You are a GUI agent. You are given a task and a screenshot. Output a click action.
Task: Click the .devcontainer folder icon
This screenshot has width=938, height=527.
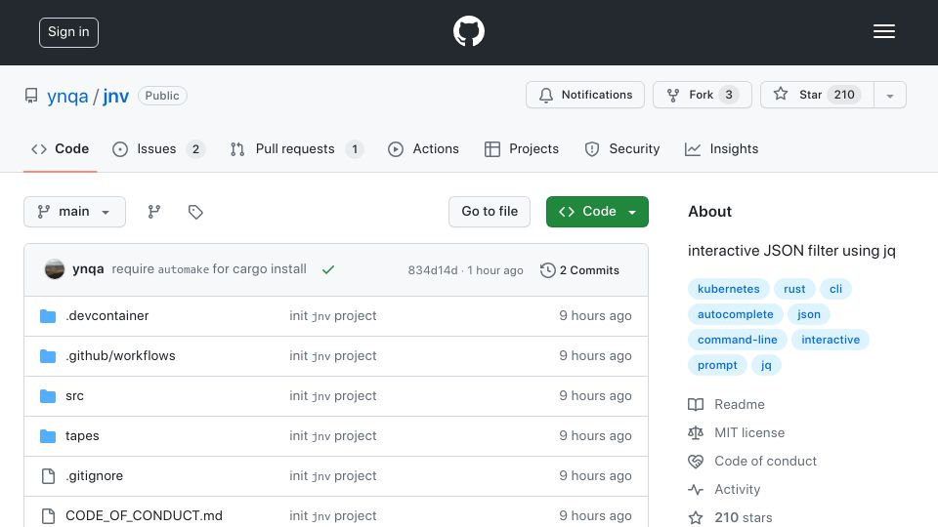(x=48, y=315)
